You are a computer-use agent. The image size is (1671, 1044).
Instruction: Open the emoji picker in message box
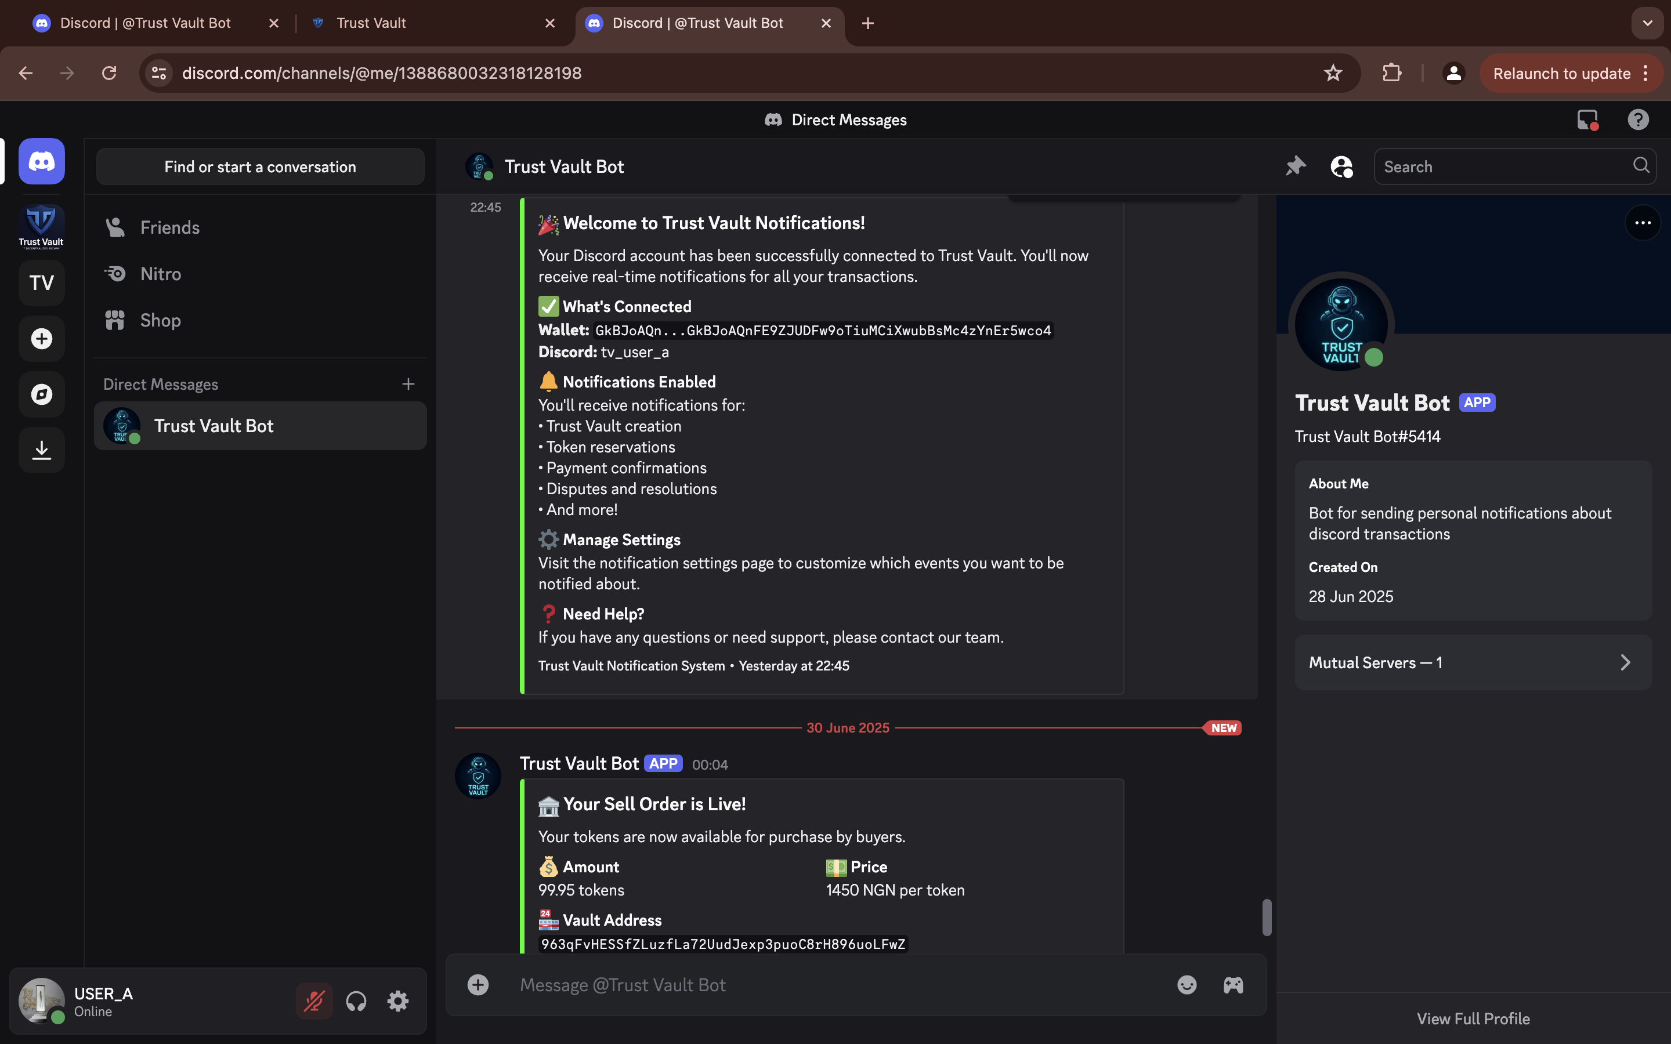[x=1187, y=985]
